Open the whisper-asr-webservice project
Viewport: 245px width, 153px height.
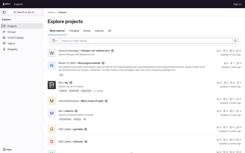[x=84, y=51]
